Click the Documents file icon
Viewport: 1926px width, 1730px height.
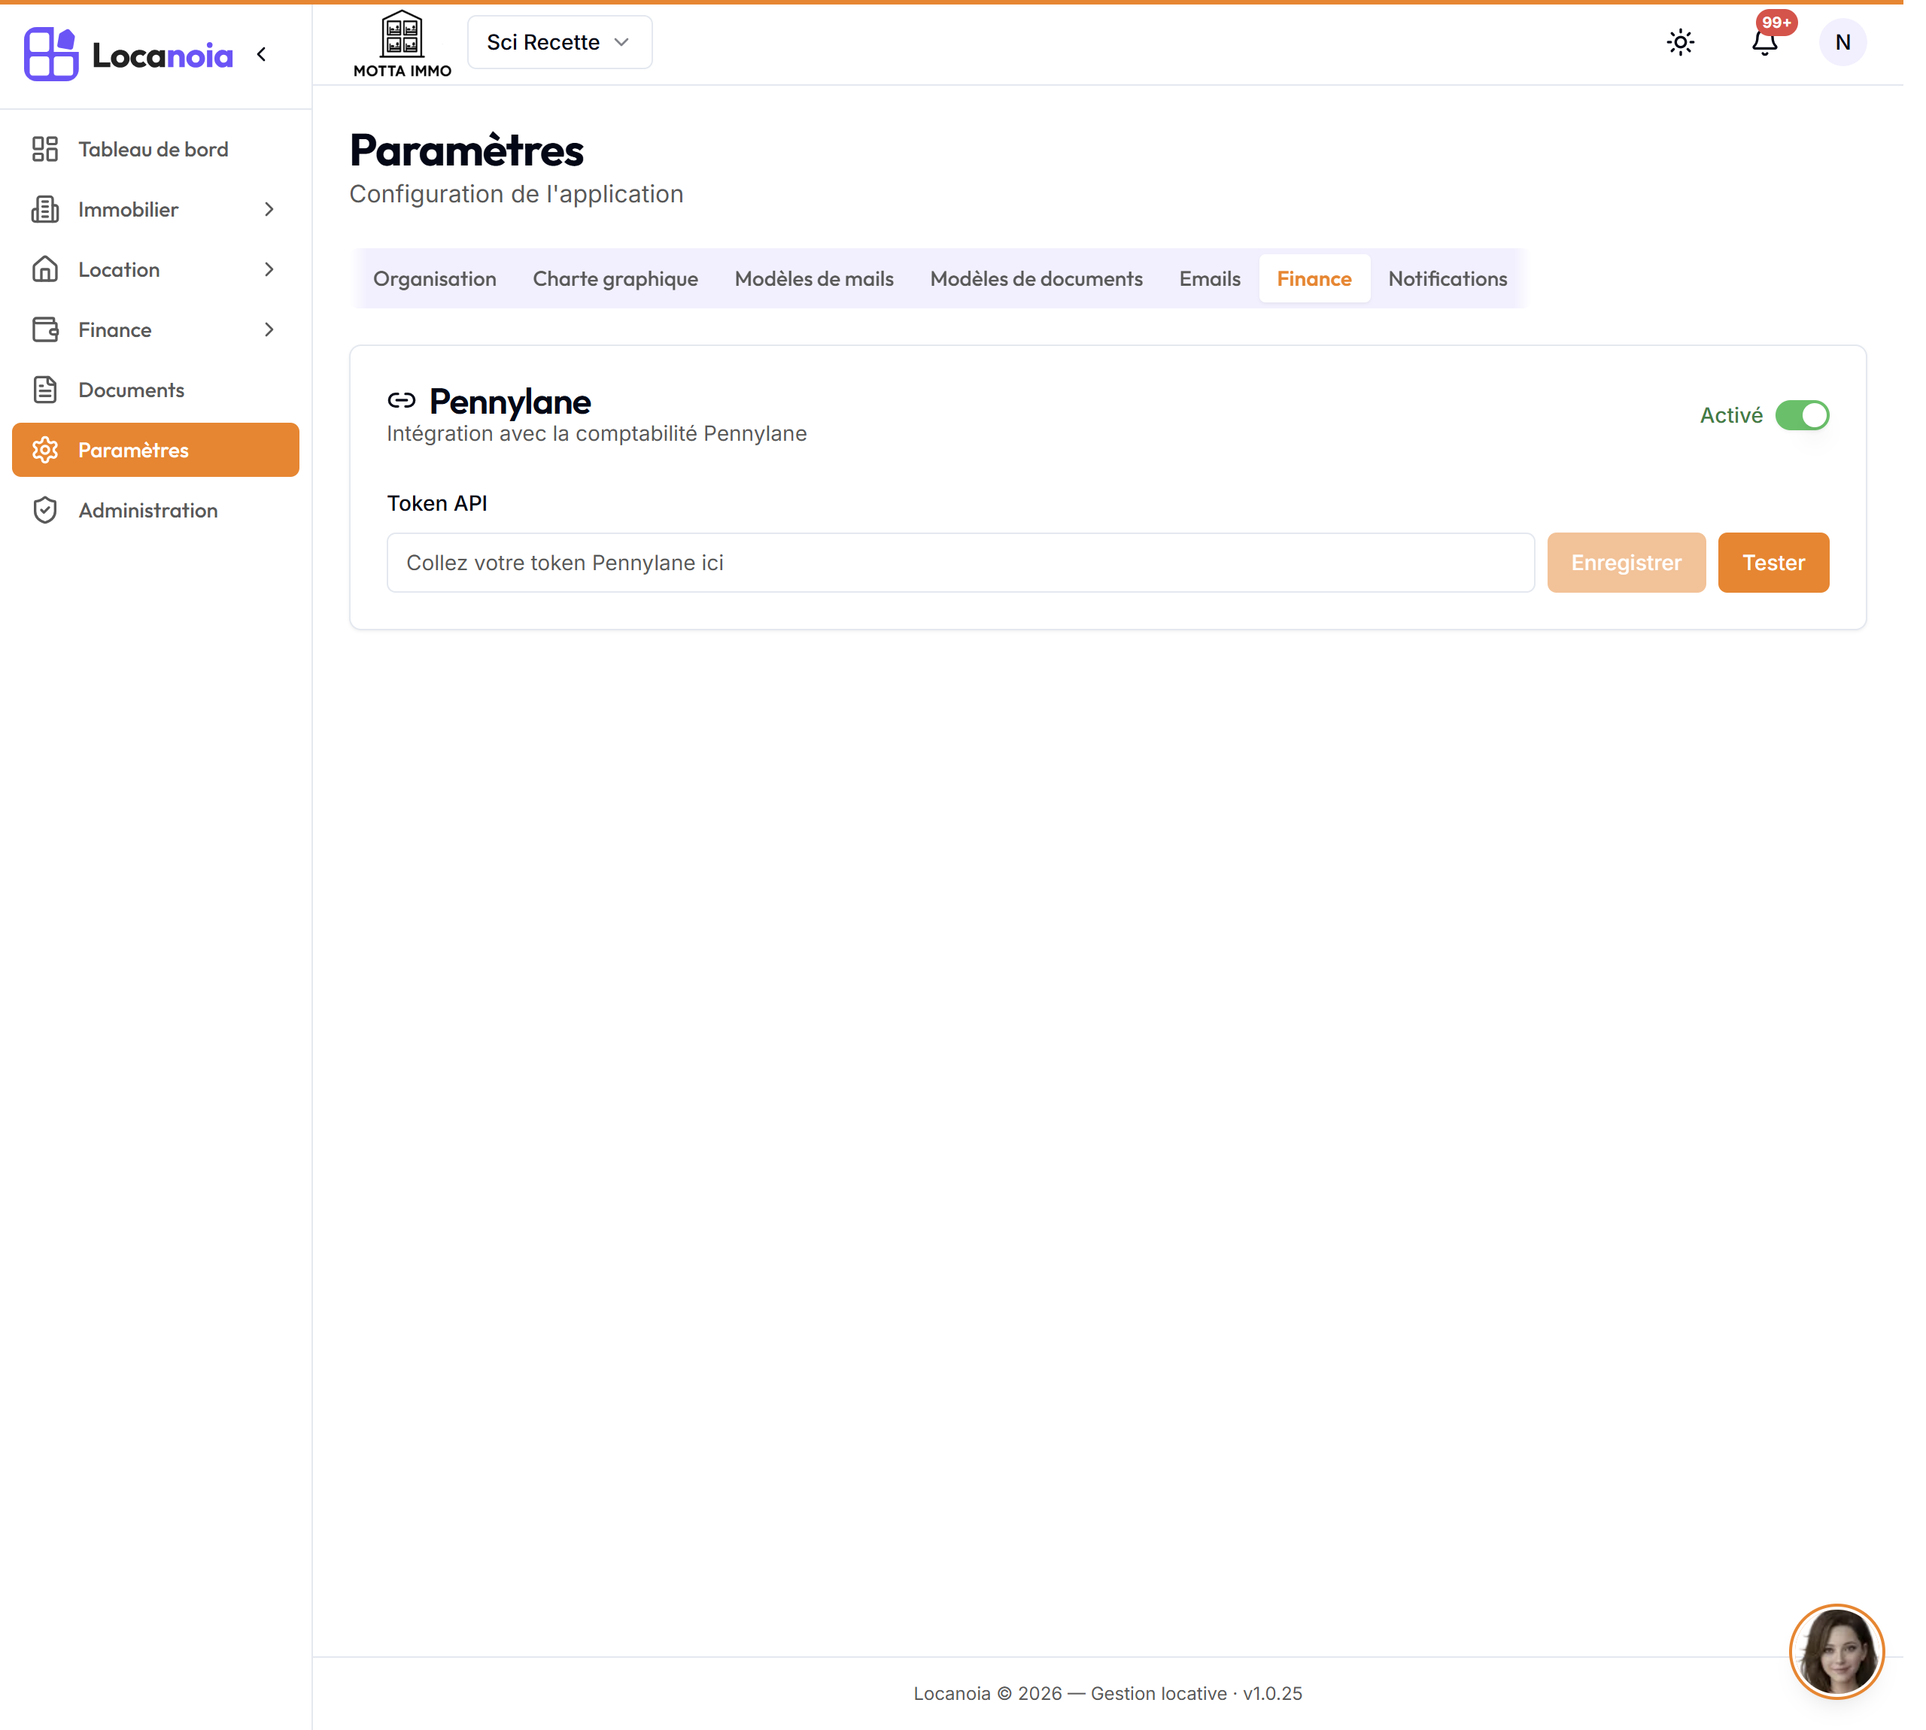pos(44,390)
